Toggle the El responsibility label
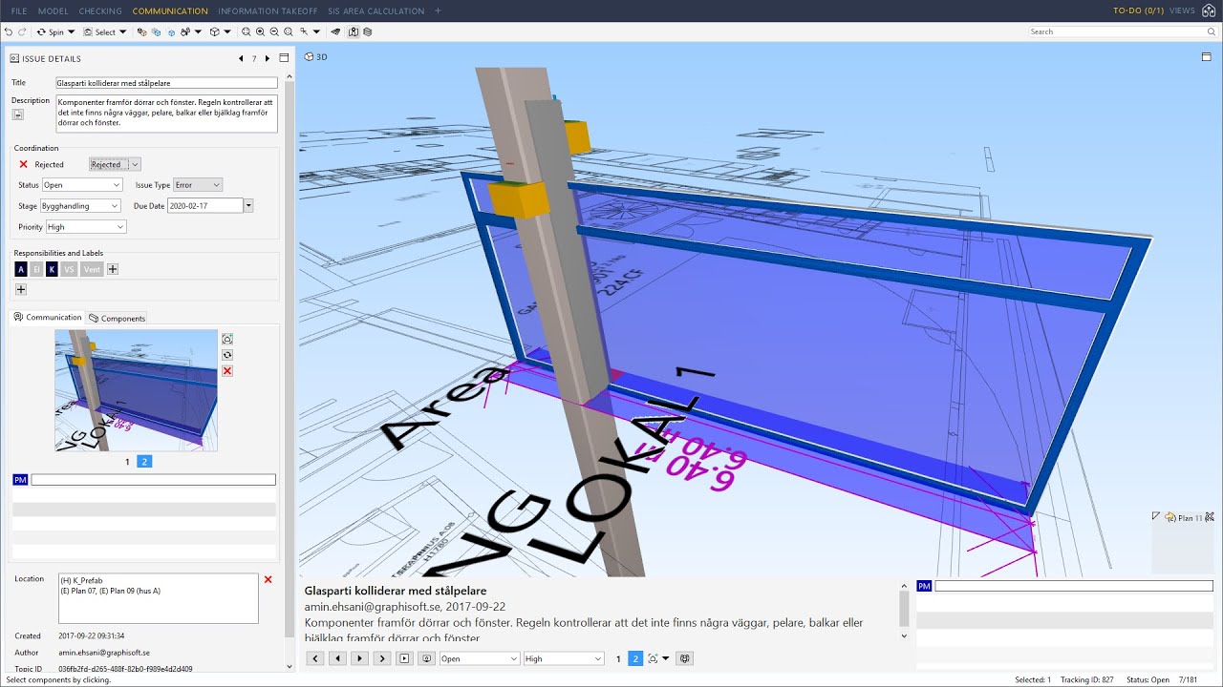The image size is (1223, 687). click(36, 269)
